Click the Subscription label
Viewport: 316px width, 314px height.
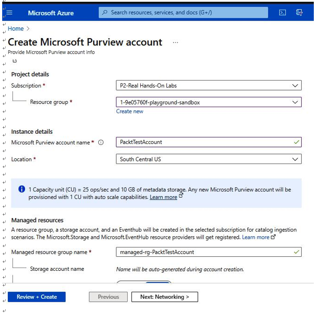coord(26,86)
